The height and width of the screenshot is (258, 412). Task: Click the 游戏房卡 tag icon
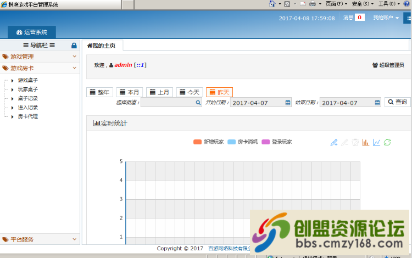5,68
